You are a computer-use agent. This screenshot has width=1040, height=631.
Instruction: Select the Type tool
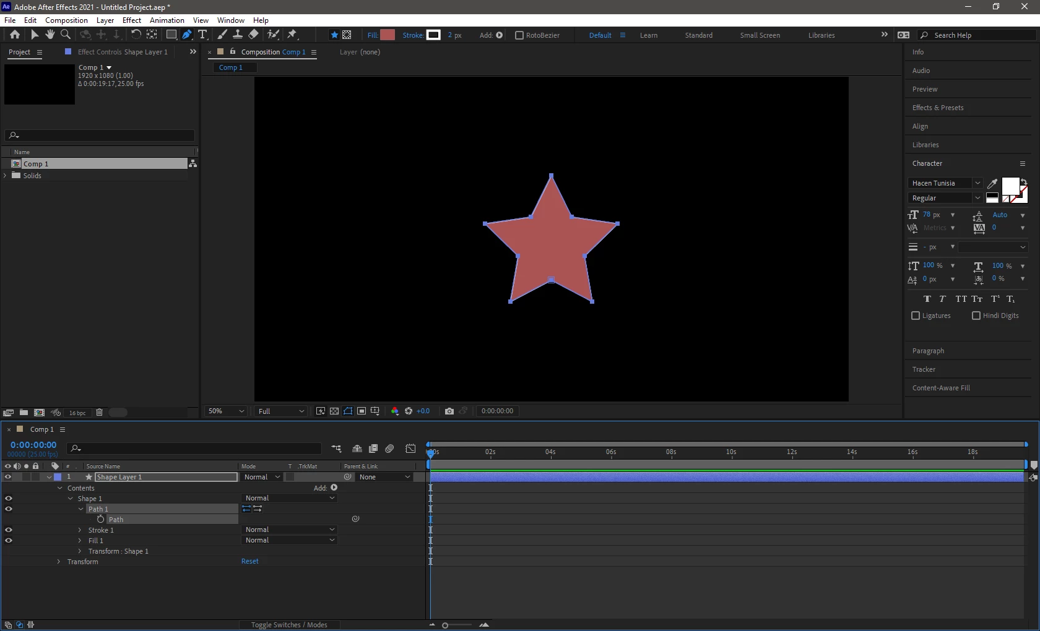coord(202,35)
